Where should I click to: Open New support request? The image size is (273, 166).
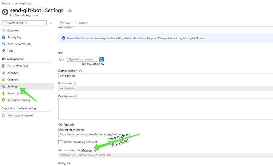pyautogui.click(x=20, y=115)
